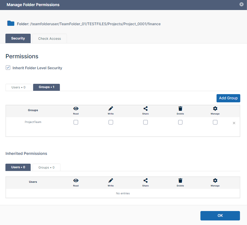Switch to the Check Access tab

(x=50, y=39)
